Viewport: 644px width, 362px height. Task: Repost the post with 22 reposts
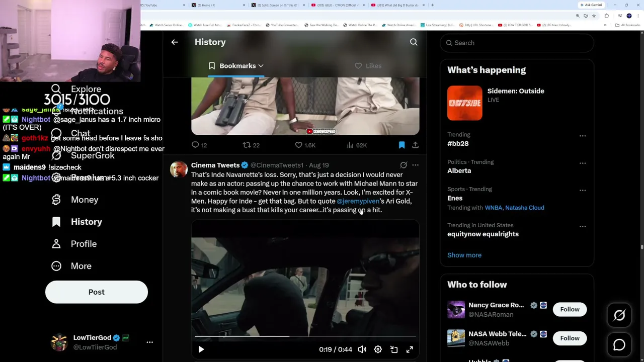pos(251,145)
